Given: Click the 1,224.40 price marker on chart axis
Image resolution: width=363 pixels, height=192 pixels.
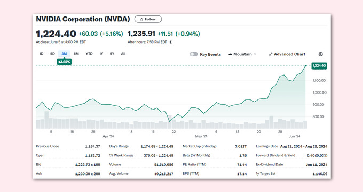Looking at the screenshot, I should 319,66.
